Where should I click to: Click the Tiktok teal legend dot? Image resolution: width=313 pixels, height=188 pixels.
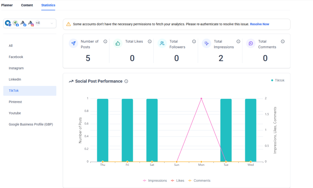(x=272, y=81)
